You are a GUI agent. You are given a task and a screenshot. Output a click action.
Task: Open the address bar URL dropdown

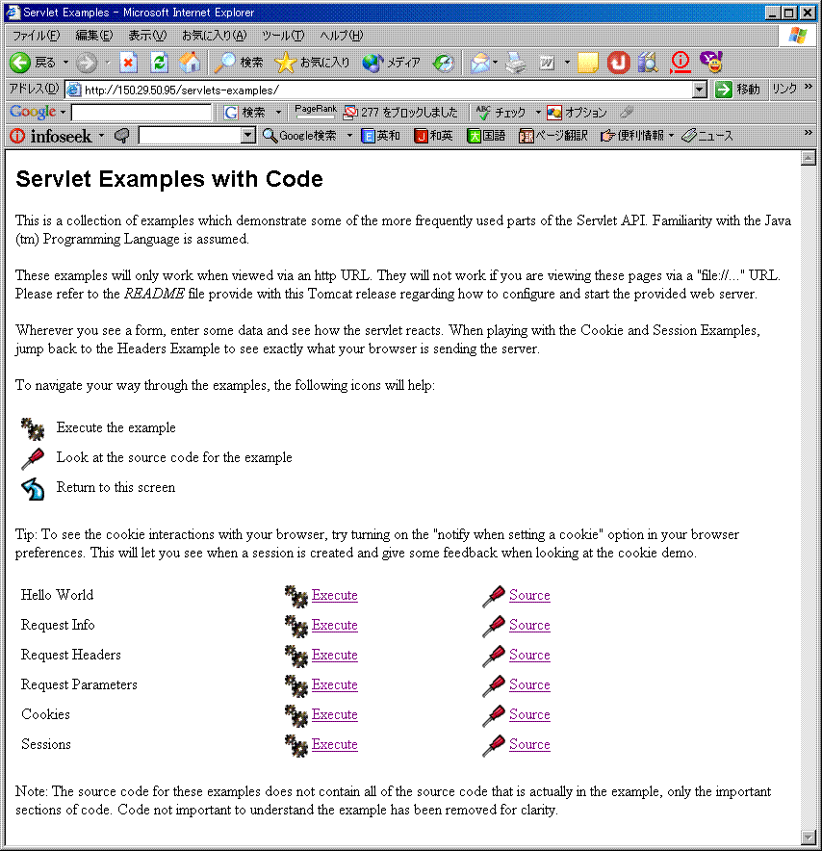pos(700,90)
